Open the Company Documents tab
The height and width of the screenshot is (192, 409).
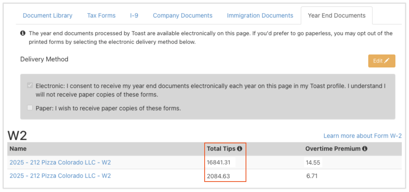pos(183,16)
